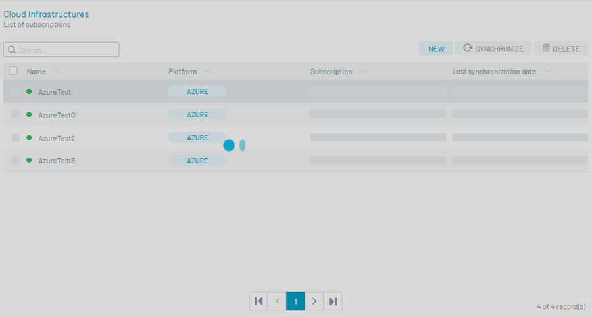Click the Name column header
The height and width of the screenshot is (317, 592).
click(36, 72)
